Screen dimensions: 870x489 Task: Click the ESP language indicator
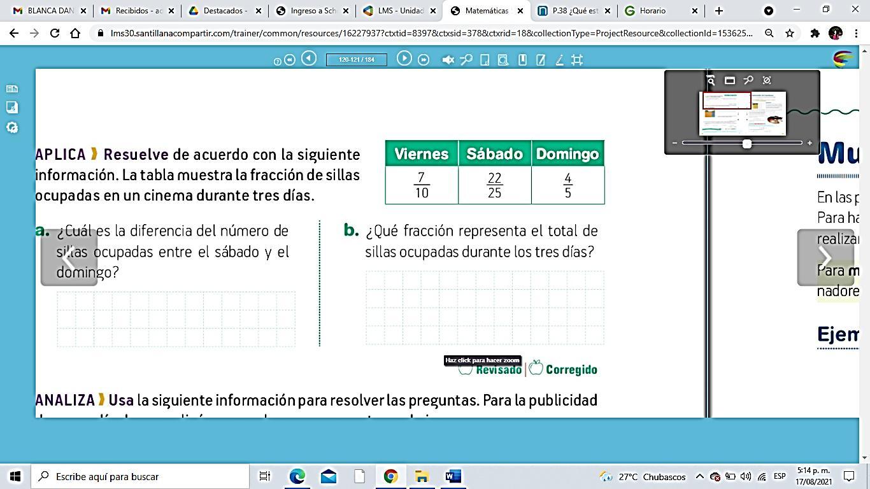[x=780, y=476]
